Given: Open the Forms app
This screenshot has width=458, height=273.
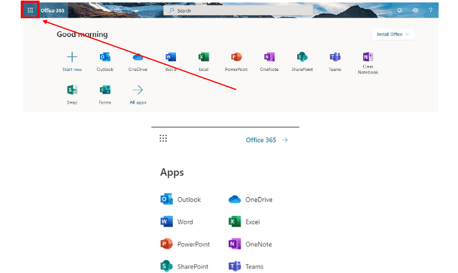Looking at the screenshot, I should coord(105,94).
